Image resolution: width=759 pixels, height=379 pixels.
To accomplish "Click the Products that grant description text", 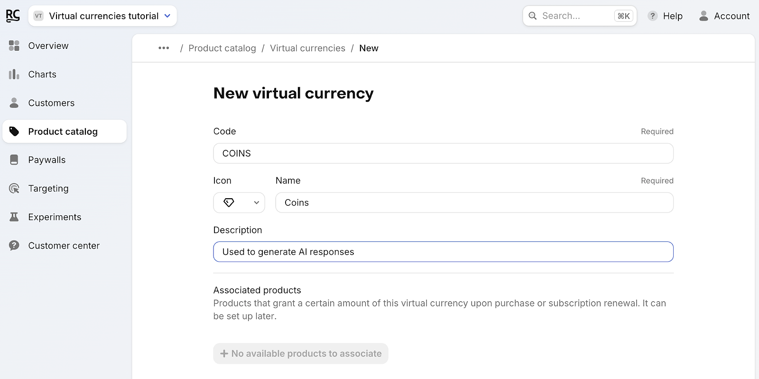I will [440, 309].
